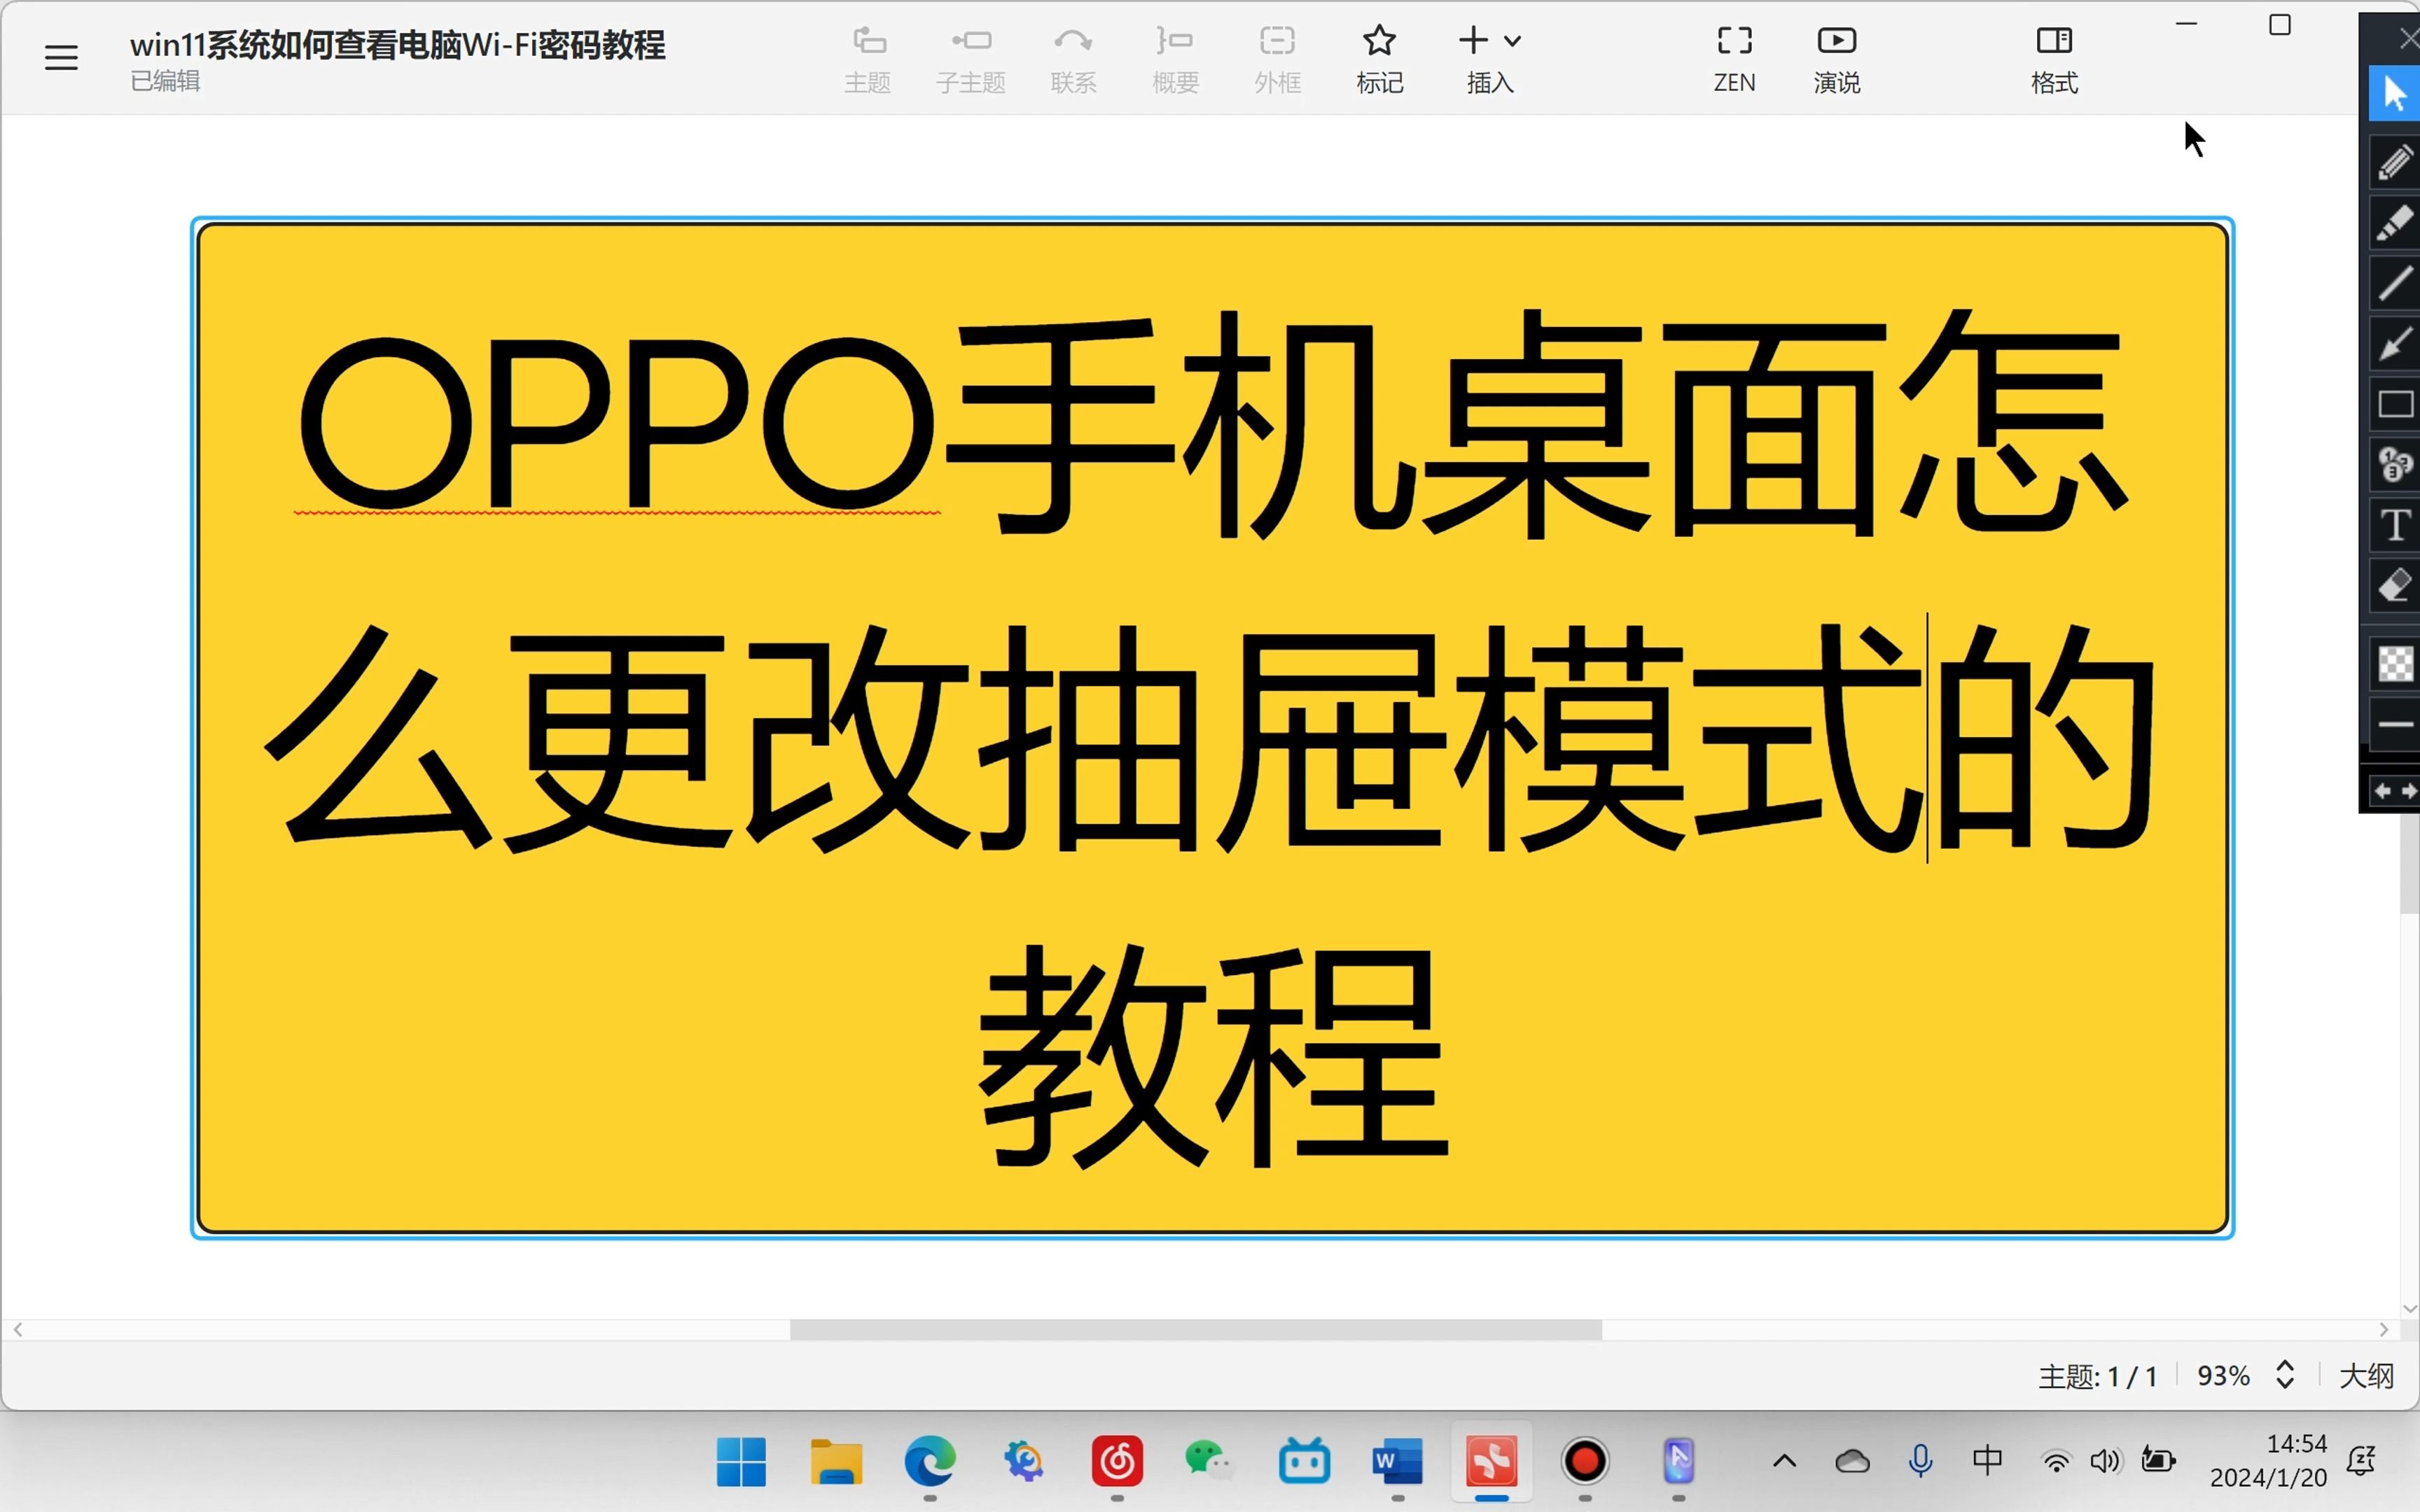This screenshot has width=2420, height=1512.
Task: Open the hamburger menu
Action: click(x=61, y=58)
